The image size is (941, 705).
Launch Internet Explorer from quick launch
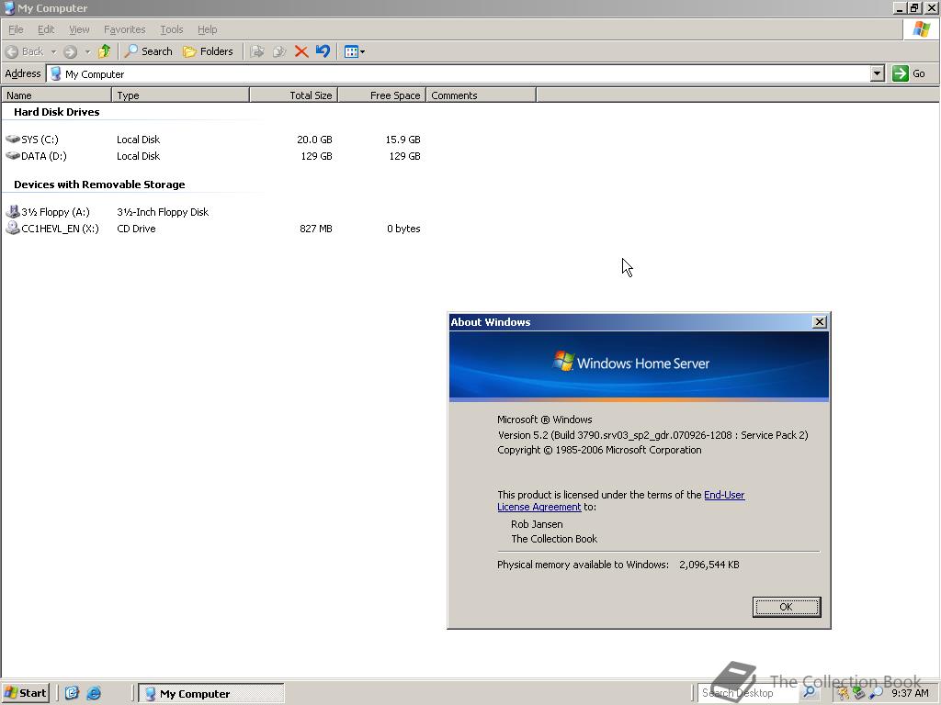click(x=94, y=693)
